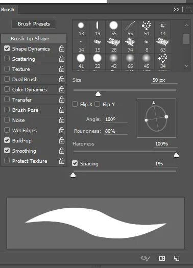Enable the Brush Pose checkbox
Screen dimensions: 193x268
click(x=7, y=110)
